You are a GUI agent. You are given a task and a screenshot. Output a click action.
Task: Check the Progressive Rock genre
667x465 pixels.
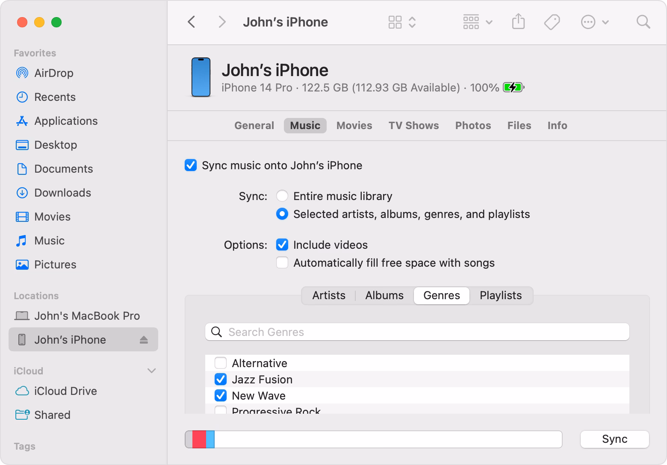[221, 410]
